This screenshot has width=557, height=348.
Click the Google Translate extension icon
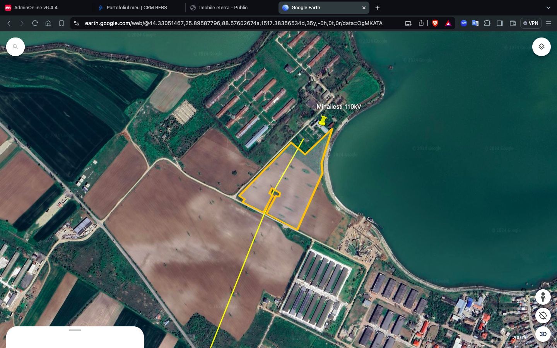tap(475, 23)
